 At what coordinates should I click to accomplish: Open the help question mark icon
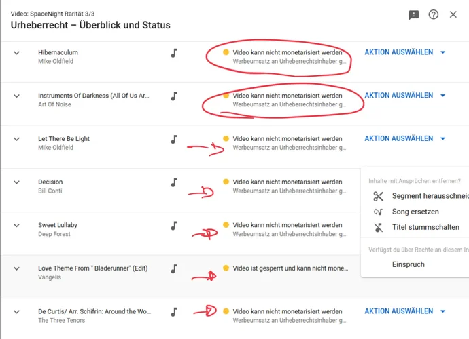click(x=434, y=15)
